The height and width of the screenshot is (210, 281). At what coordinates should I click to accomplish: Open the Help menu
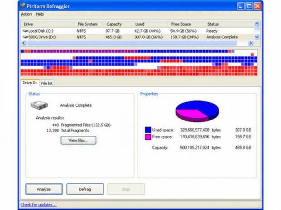coord(40,14)
